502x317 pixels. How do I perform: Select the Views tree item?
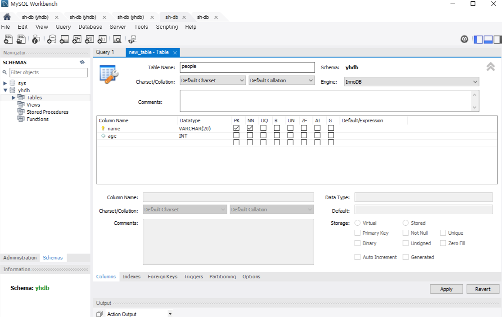[33, 105]
